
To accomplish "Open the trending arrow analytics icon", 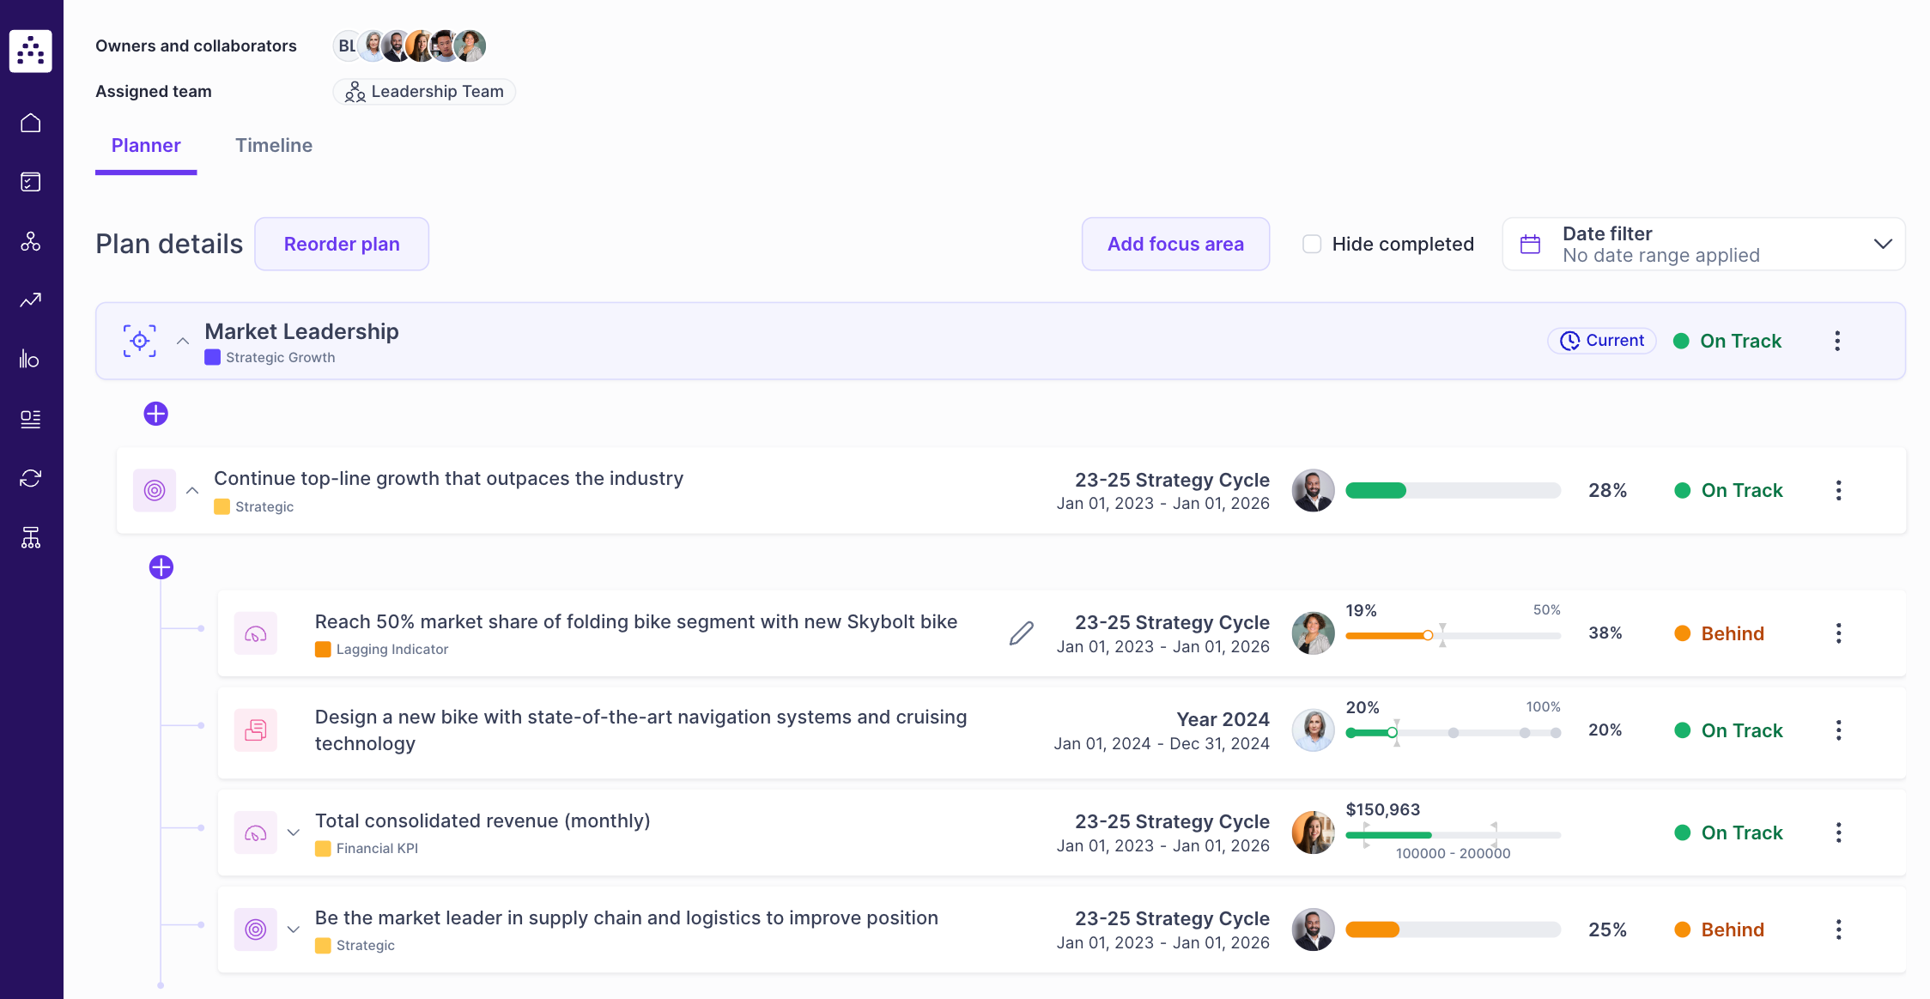I will click(31, 300).
